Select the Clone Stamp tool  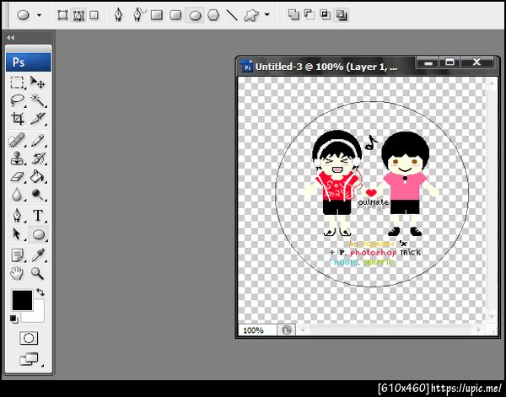[x=17, y=158]
